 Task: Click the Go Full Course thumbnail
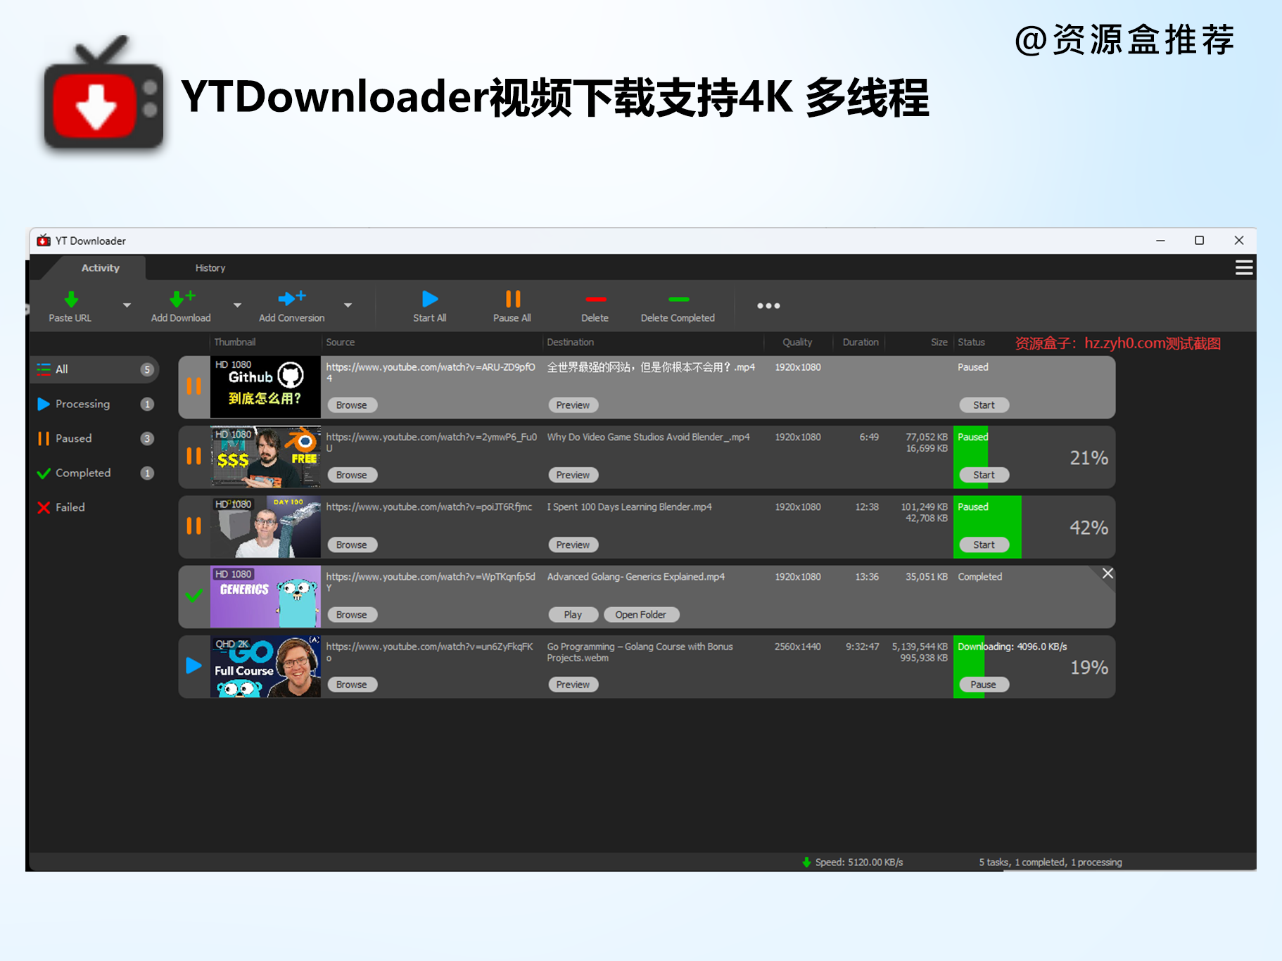pos(265,666)
